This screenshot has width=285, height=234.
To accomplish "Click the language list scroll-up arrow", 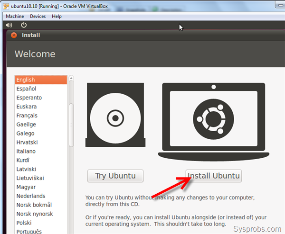I will point(71,78).
